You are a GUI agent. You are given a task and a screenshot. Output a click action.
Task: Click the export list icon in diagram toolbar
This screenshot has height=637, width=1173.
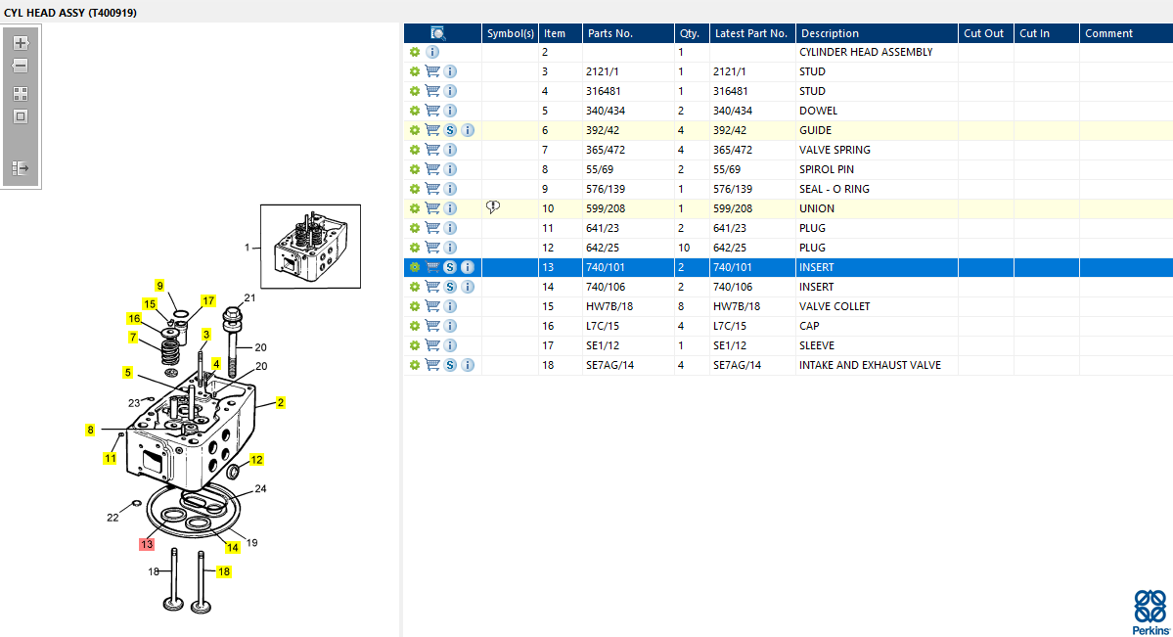tap(21, 168)
